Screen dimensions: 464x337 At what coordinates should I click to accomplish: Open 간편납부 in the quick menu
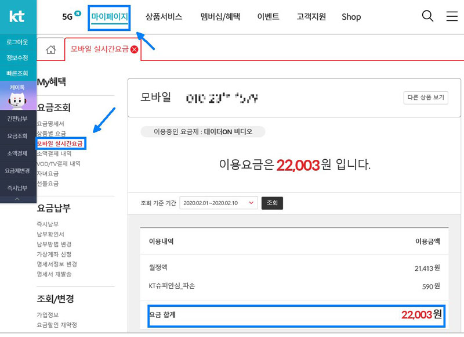[17, 119]
